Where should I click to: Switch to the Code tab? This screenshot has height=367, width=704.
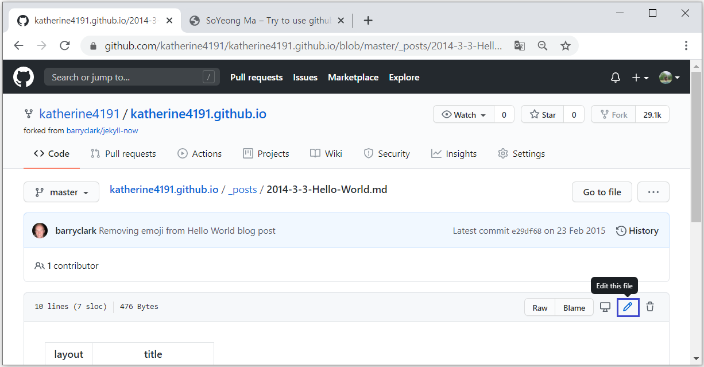pyautogui.click(x=52, y=153)
